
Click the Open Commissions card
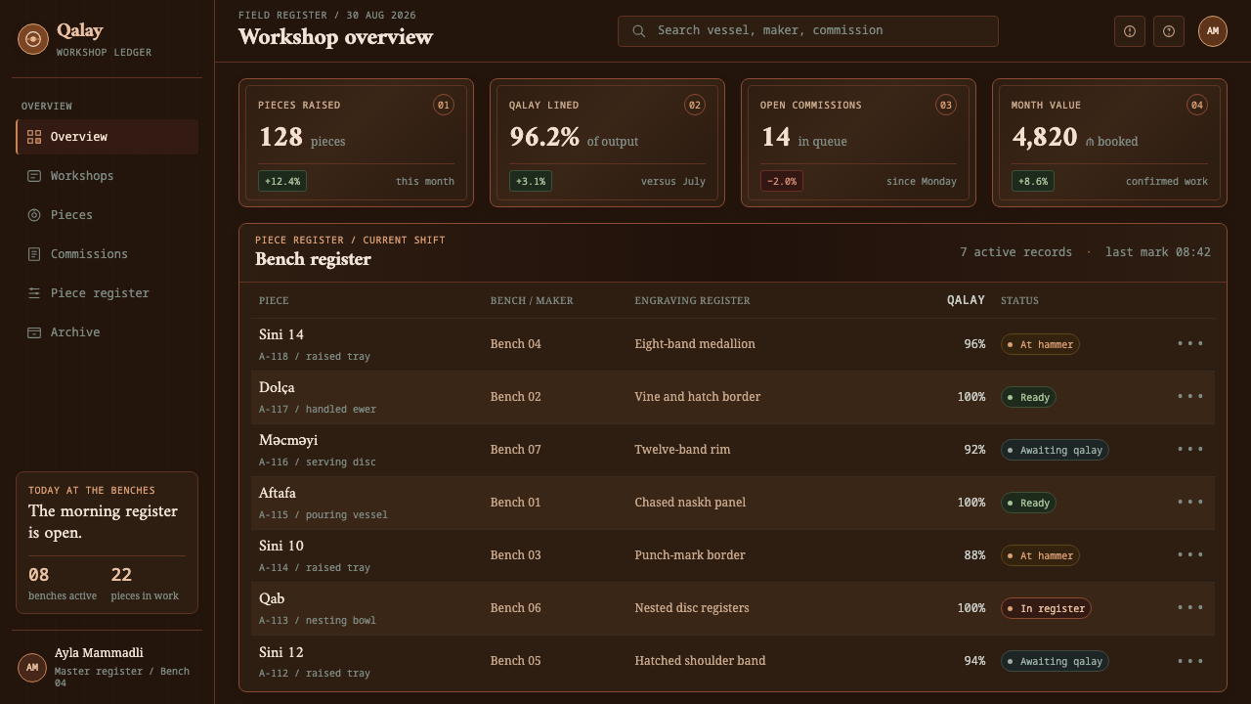pos(858,143)
